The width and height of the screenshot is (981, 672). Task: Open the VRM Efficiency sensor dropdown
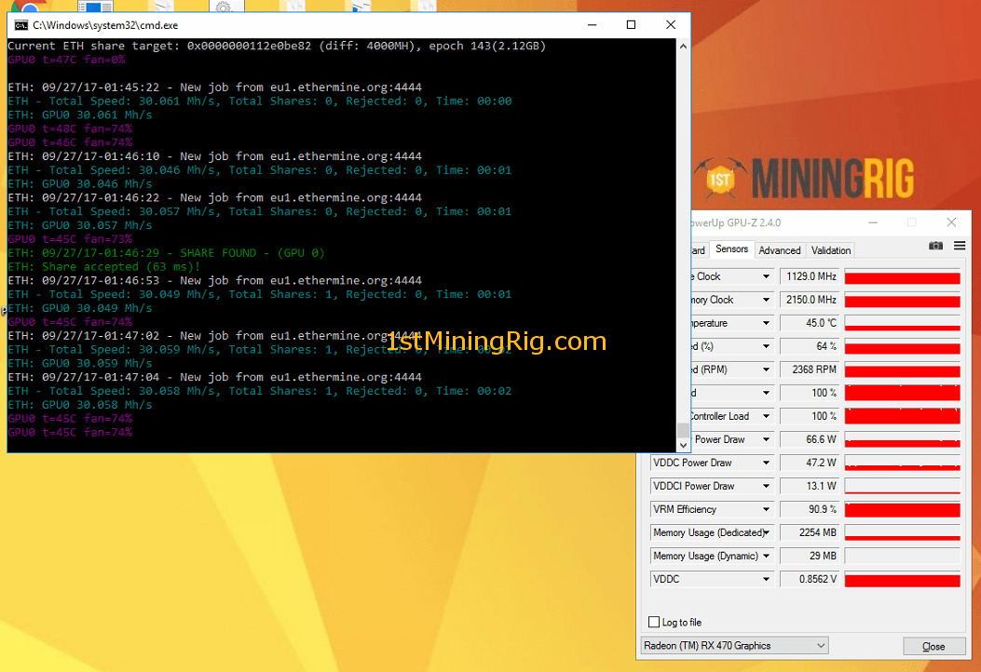coord(766,509)
